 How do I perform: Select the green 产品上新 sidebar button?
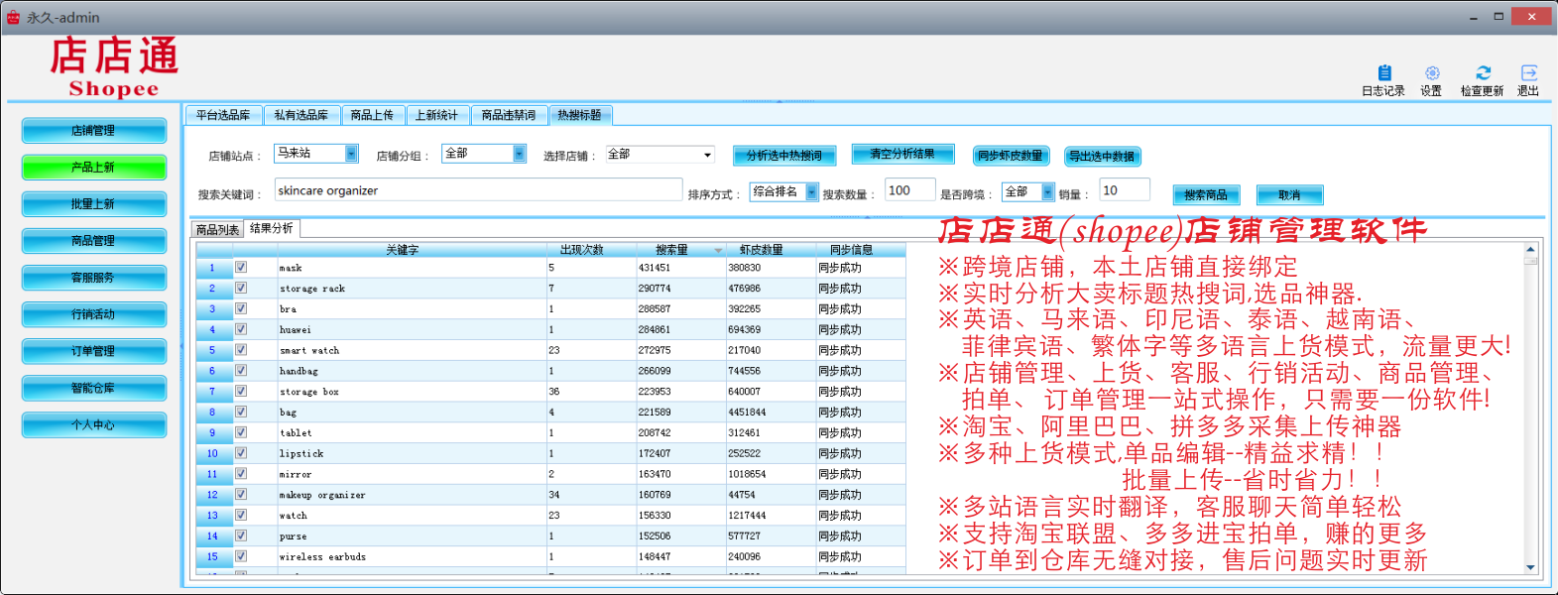(93, 168)
